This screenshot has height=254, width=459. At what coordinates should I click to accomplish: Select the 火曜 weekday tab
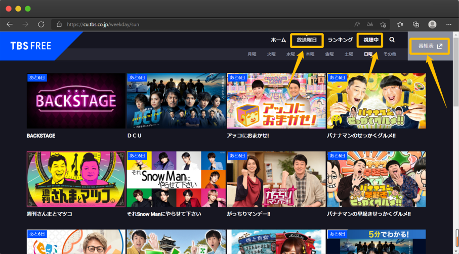coord(271,54)
